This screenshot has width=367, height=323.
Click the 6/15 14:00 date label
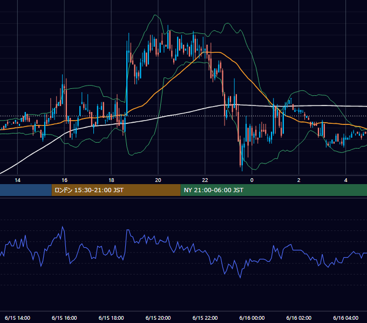click(x=18, y=318)
